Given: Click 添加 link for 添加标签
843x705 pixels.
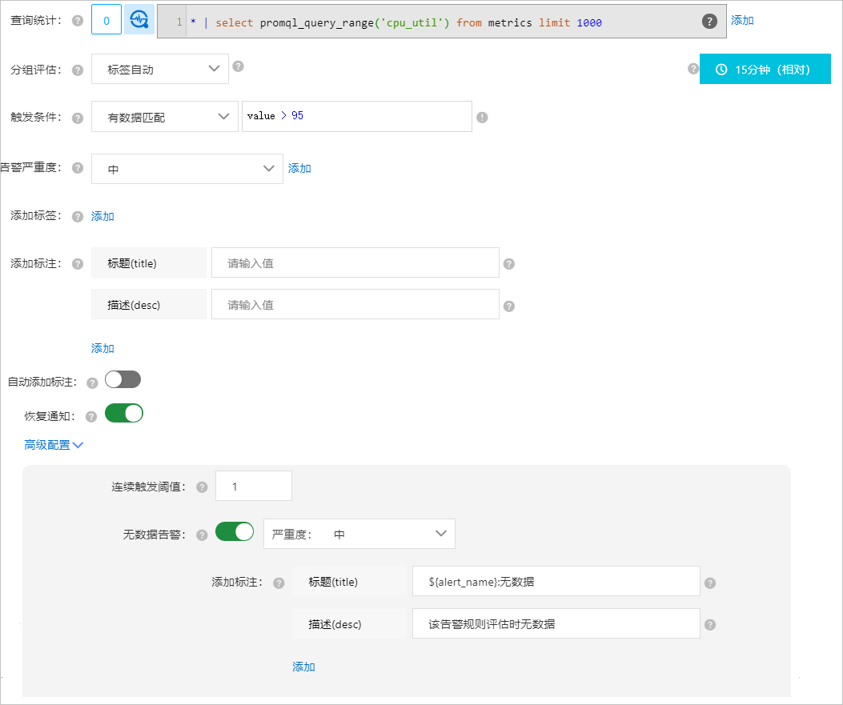Looking at the screenshot, I should click(102, 216).
